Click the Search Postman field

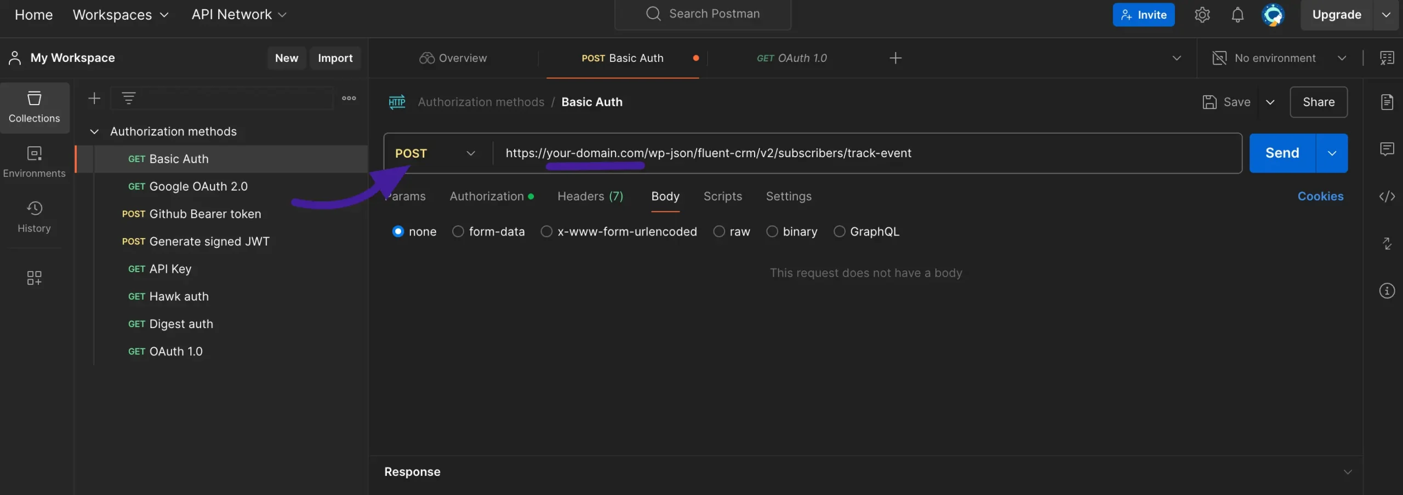(703, 14)
